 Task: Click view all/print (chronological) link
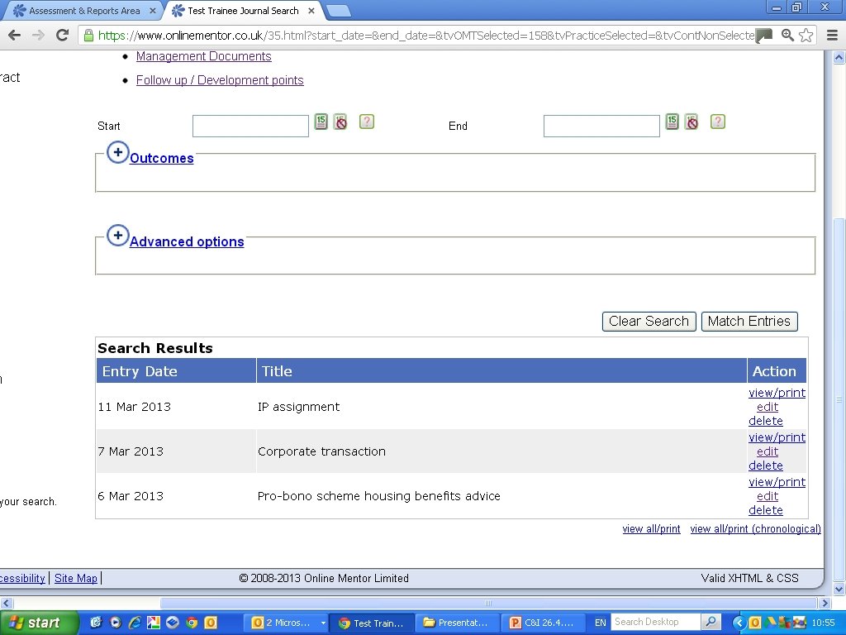(755, 528)
